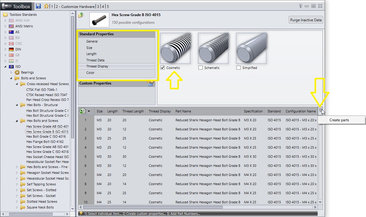Expand the DIN standard tree node
366x217 pixels.
[x=5, y=49]
